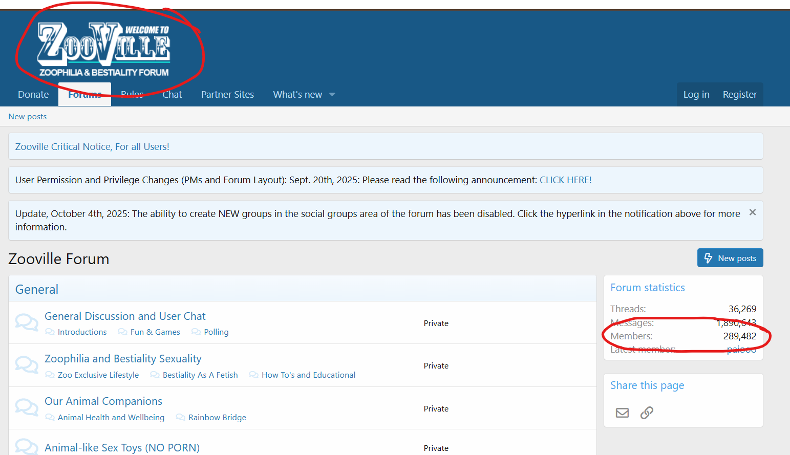Open the Zooville Critical Notice link
This screenshot has width=790, height=455.
92,147
